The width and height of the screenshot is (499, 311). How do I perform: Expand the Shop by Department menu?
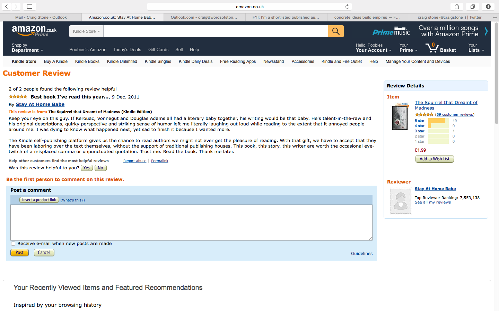[x=27, y=48]
